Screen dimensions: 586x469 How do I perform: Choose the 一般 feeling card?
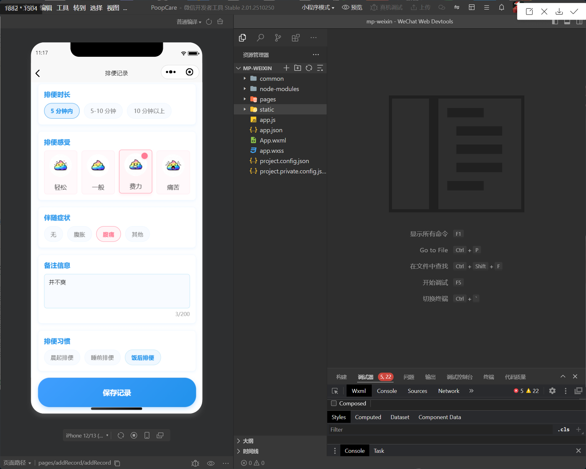[x=98, y=172]
